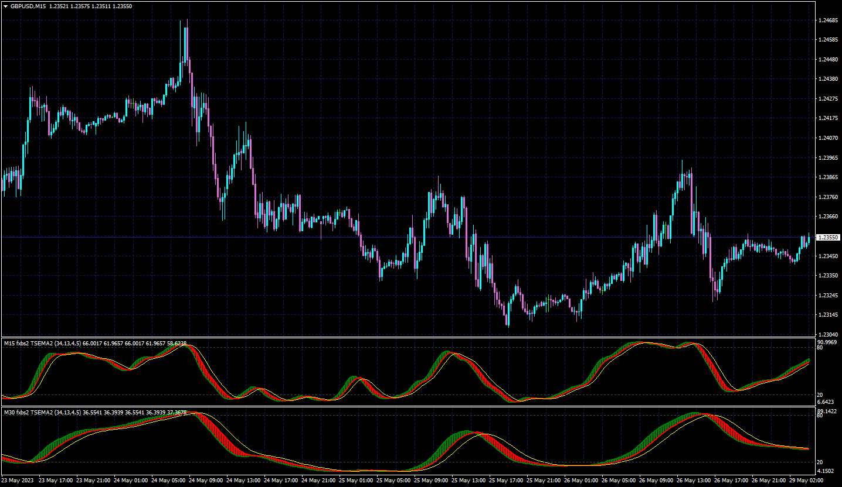Click the 1.24070 price axis label
The height and width of the screenshot is (487, 842).
point(827,138)
